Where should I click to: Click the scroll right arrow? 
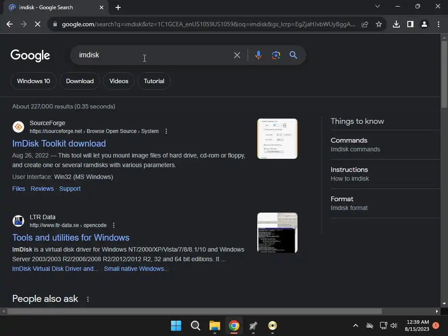437,311
